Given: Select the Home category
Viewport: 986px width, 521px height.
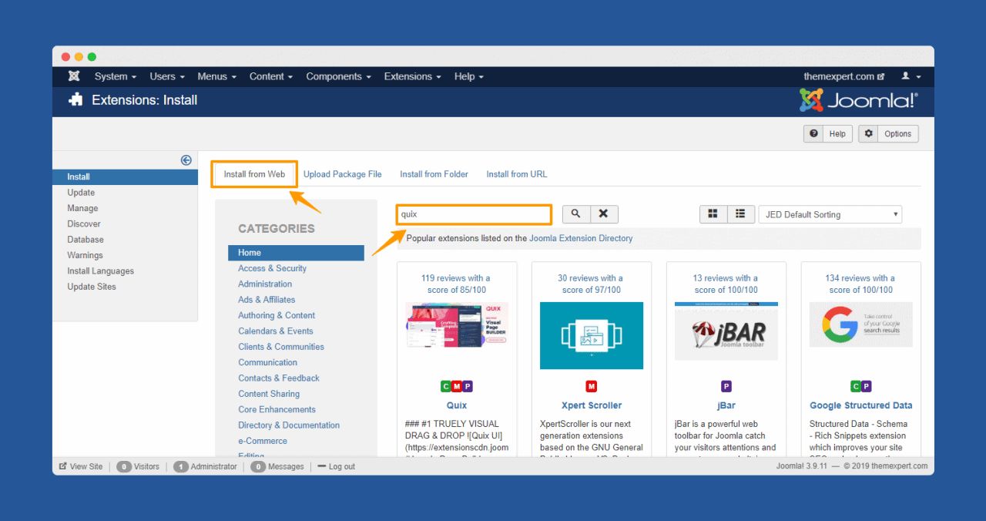Looking at the screenshot, I should (296, 253).
